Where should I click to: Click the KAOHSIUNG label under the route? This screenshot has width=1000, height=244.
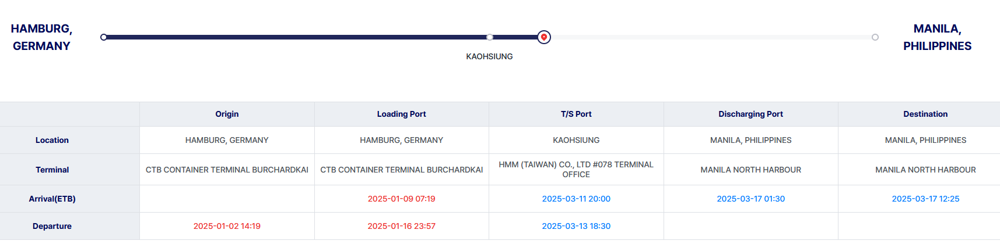tap(490, 56)
